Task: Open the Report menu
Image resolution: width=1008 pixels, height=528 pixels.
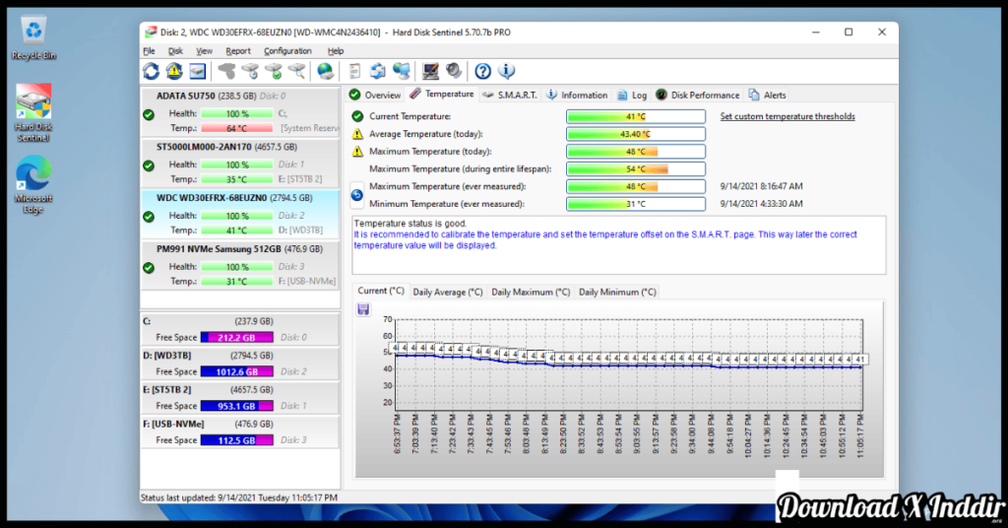Action: 238,51
